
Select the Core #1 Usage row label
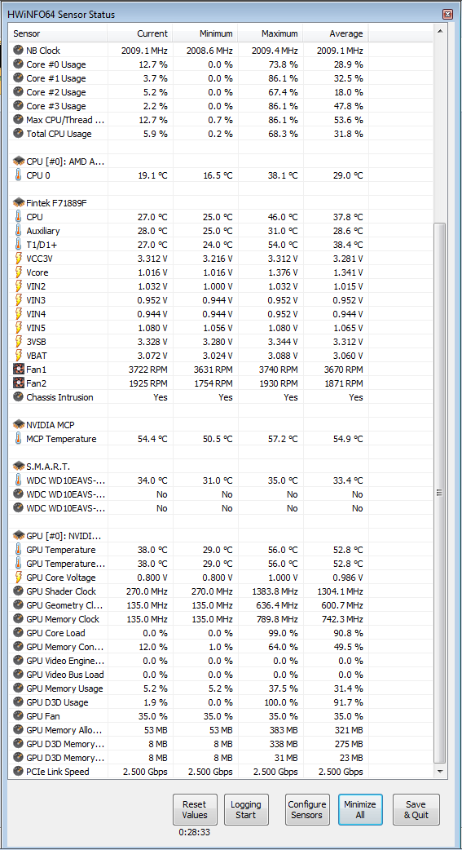pos(55,78)
